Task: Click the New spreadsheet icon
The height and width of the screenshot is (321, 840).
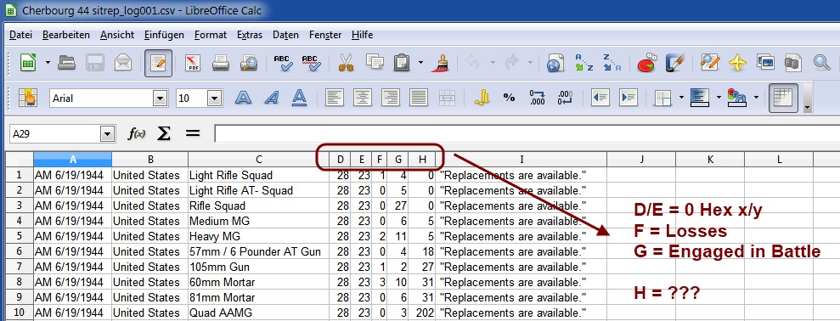Action: point(27,63)
